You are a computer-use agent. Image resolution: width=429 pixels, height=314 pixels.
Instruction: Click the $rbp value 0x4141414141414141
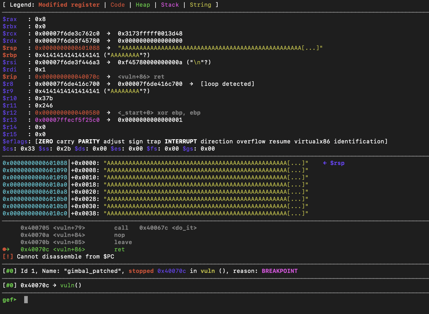(67, 55)
